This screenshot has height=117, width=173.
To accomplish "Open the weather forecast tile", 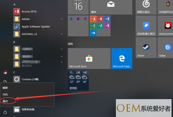I will click(78, 80).
